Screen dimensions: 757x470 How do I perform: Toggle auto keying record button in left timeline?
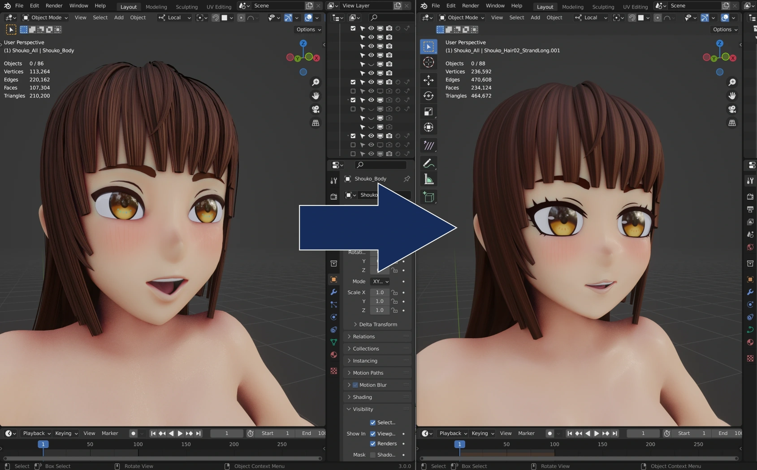tap(133, 433)
